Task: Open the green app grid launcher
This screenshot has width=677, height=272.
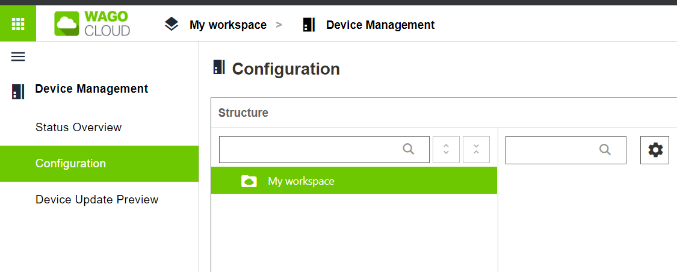Action: [x=17, y=23]
